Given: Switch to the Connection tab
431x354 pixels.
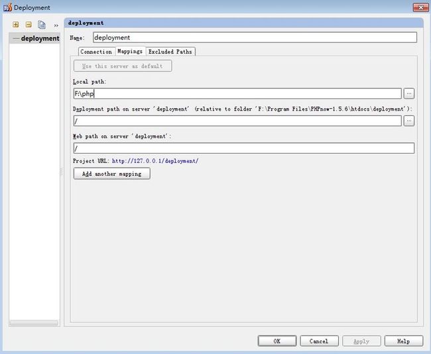Looking at the screenshot, I should pos(96,52).
